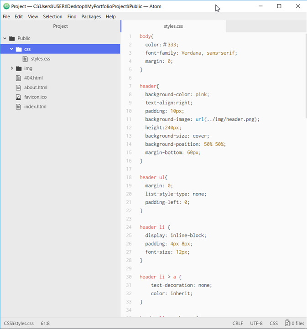Click the index.html file icon
Screen dimensions: 307x329
coord(18,107)
